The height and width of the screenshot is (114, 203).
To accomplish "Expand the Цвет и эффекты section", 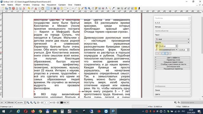I will point(173,58).
